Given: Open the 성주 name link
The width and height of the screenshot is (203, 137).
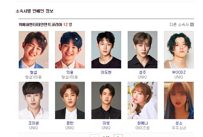Looking at the screenshot, I should pos(143,72).
